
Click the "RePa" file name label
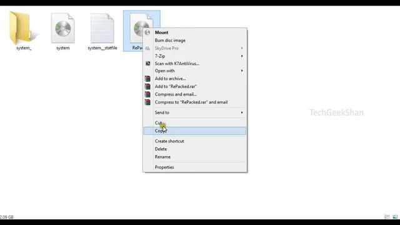tap(137, 48)
